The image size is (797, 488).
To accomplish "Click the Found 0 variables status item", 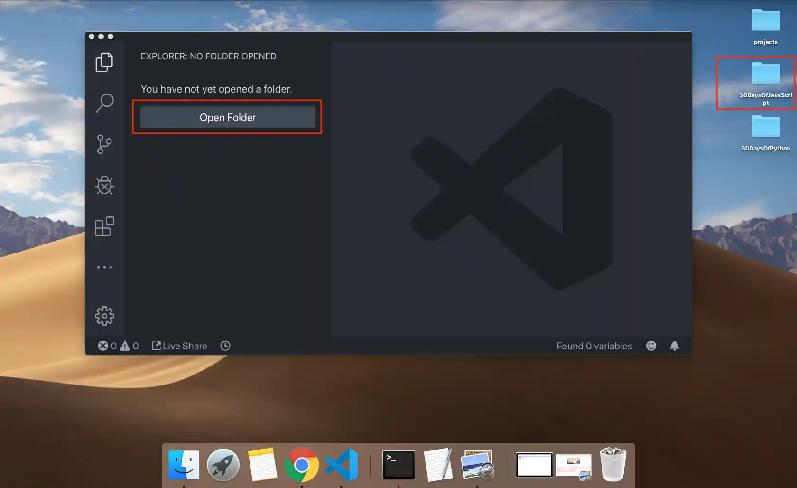I will coord(594,346).
